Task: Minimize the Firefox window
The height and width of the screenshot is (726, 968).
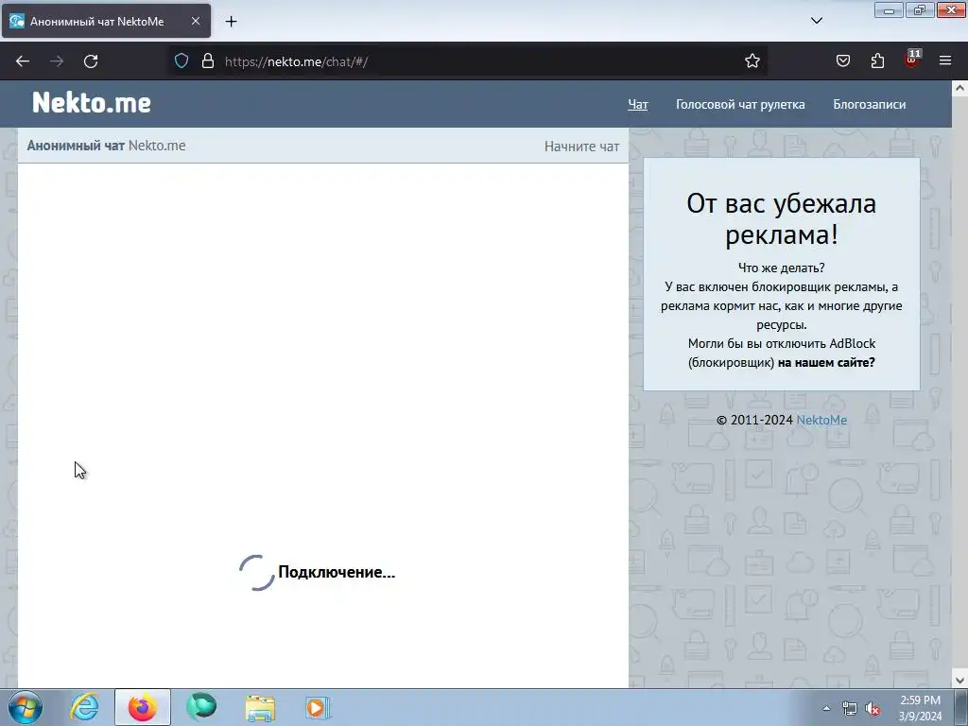Action: tap(889, 9)
